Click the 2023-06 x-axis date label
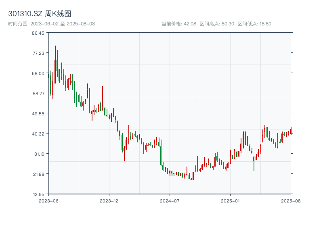Image resolution: width=323 pixels, height=242 pixels. pos(48,200)
